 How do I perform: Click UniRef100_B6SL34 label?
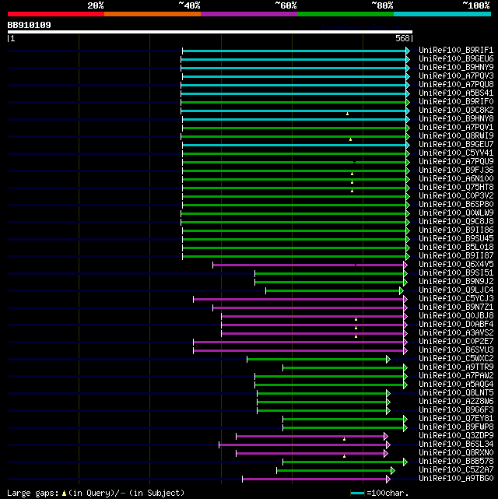tap(456, 444)
